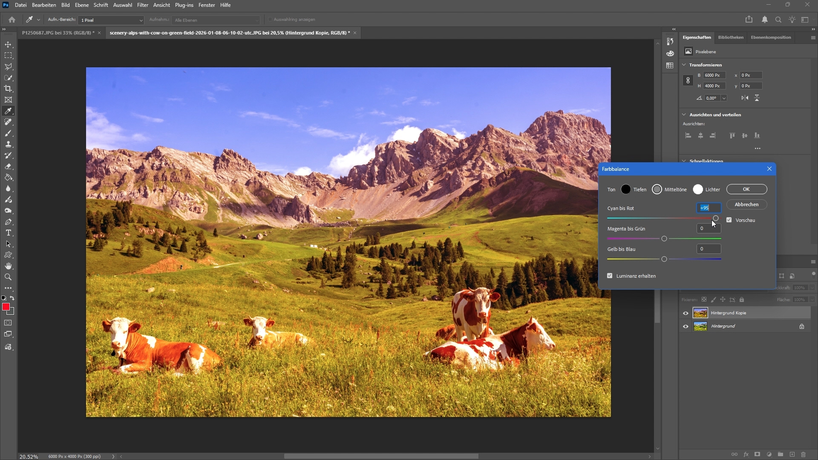
Task: Select the Clone Stamp tool
Action: pyautogui.click(x=8, y=144)
